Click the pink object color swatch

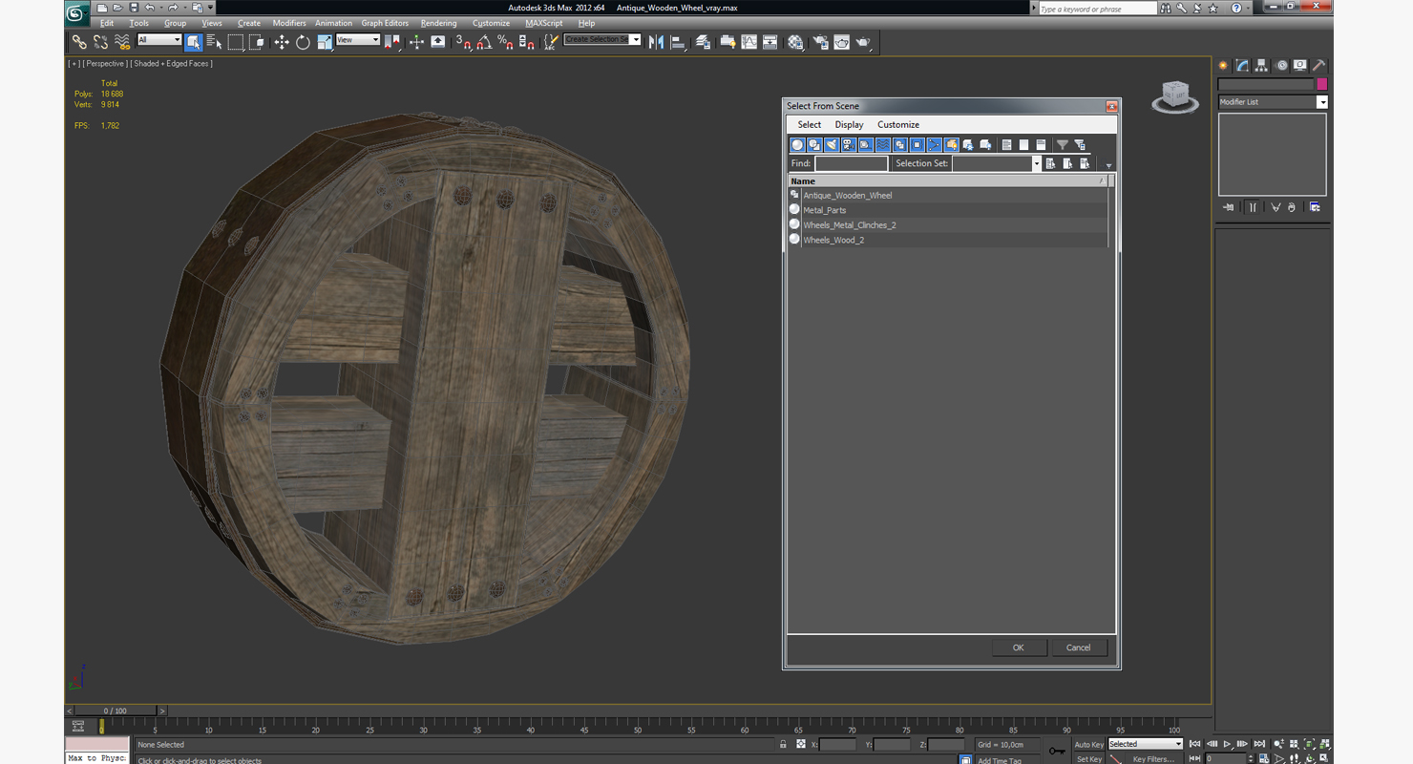point(1321,84)
